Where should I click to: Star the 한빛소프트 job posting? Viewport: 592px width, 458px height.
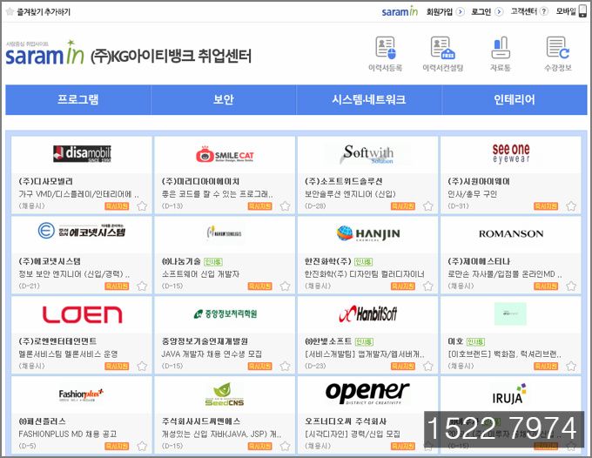(427, 367)
